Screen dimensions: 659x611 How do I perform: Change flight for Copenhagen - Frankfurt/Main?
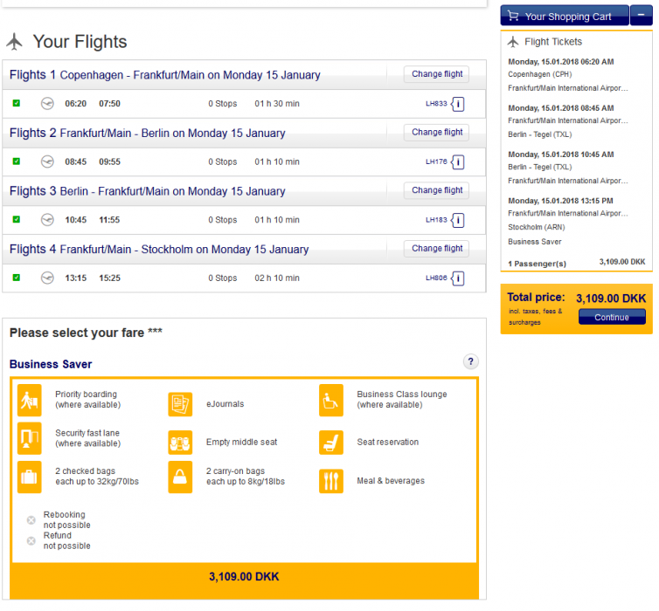pos(437,74)
